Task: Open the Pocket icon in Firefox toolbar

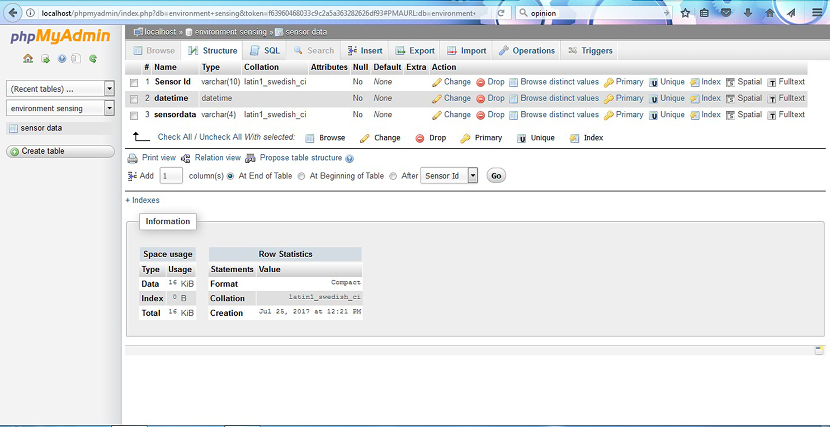Action: pos(726,13)
